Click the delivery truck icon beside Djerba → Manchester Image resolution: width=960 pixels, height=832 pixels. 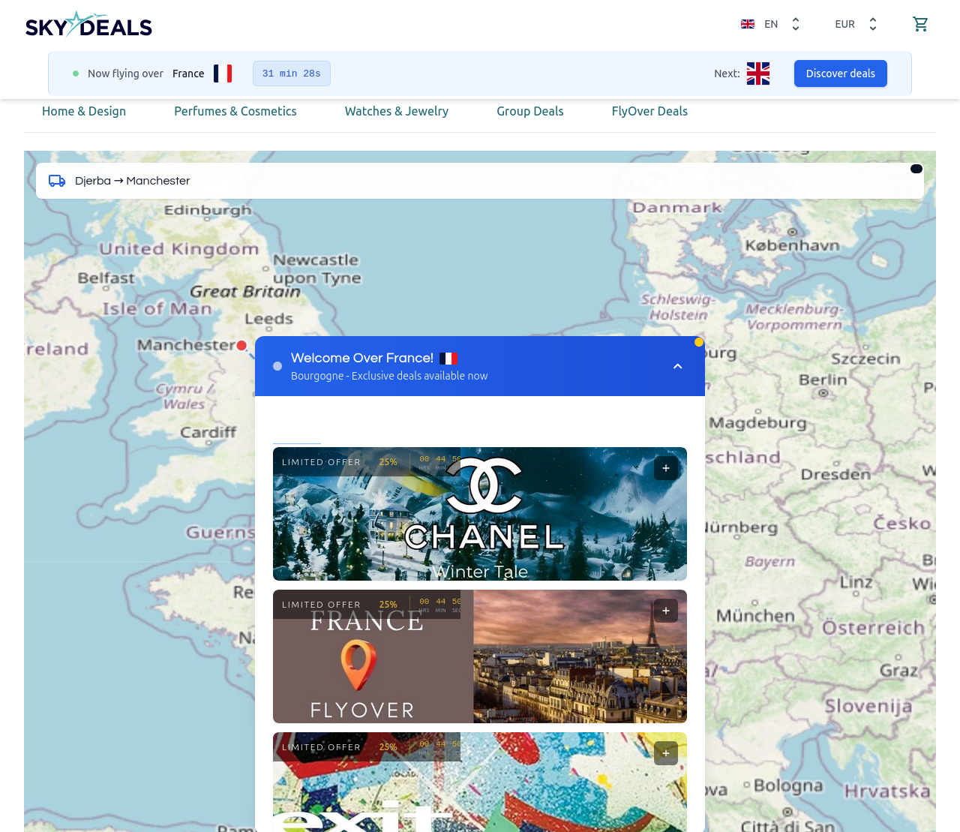click(x=55, y=180)
